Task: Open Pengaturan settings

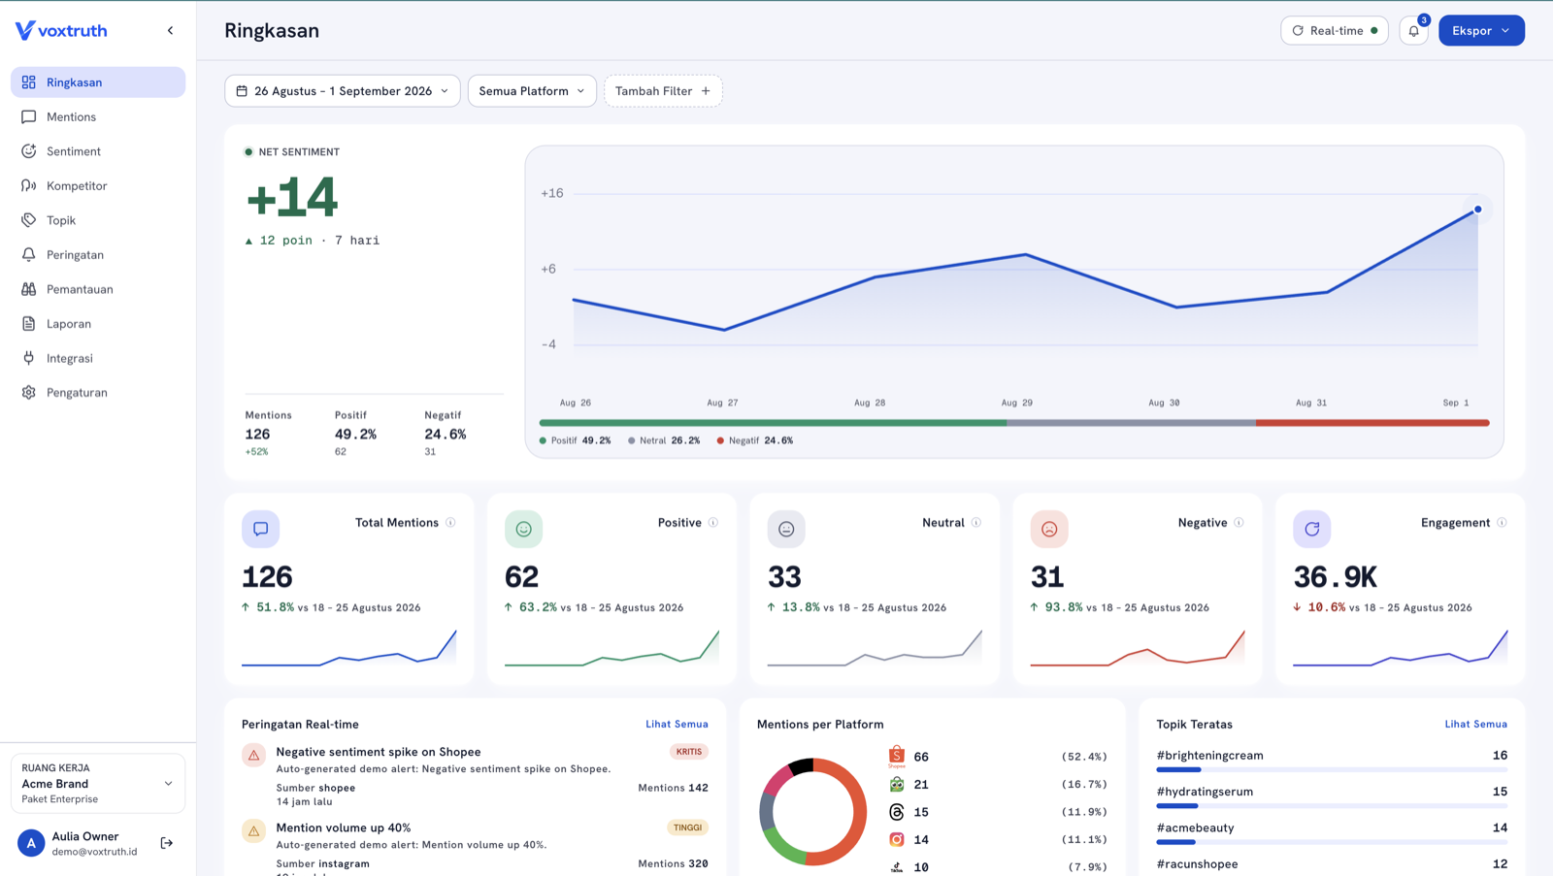Action: pos(98,392)
